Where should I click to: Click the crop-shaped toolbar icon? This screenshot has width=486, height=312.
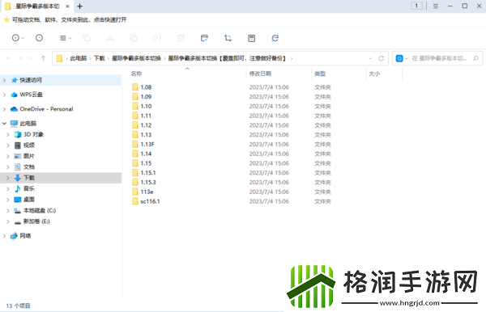point(228,38)
